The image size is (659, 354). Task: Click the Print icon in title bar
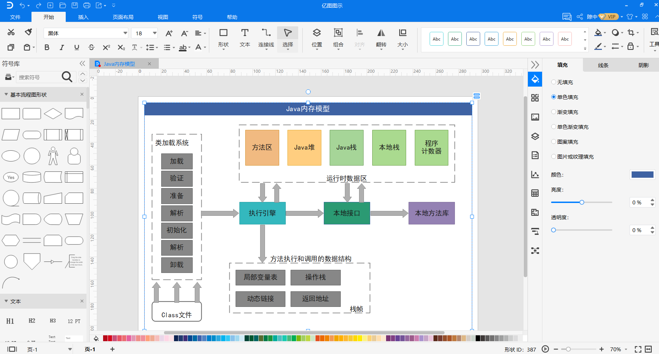87,5
